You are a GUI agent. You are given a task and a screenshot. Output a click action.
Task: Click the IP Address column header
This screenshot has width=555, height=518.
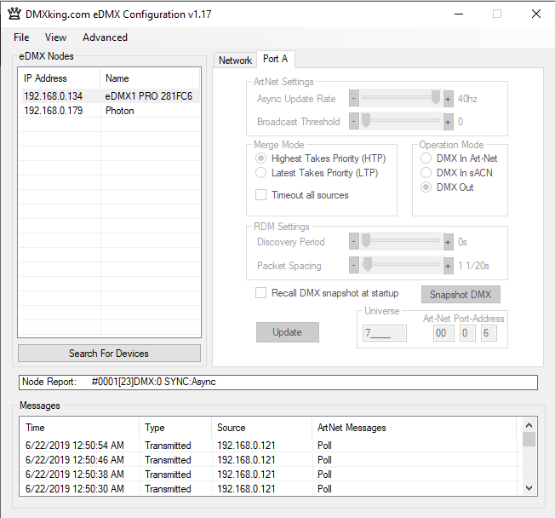click(59, 78)
